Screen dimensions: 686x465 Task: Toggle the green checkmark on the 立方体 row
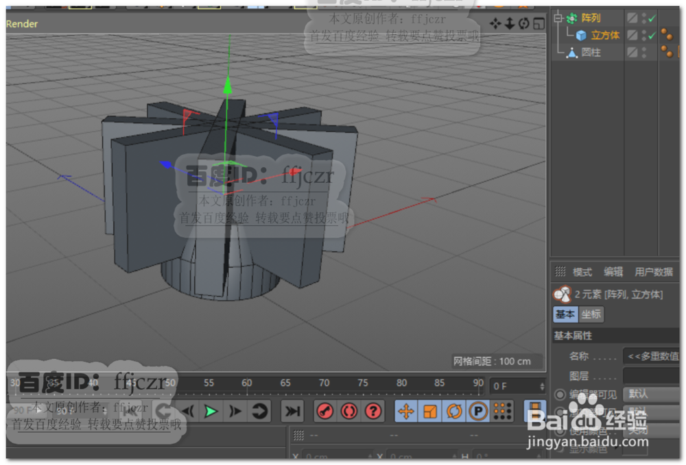(652, 36)
